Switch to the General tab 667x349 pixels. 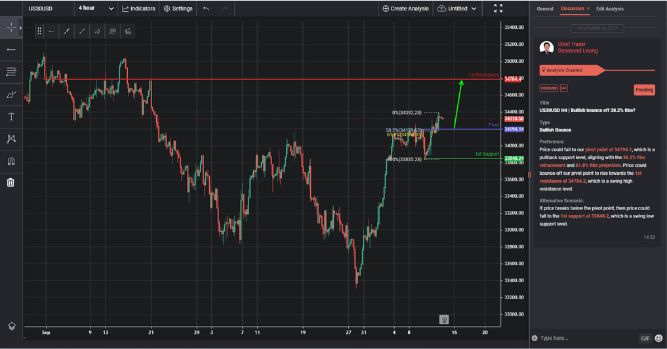tap(545, 9)
